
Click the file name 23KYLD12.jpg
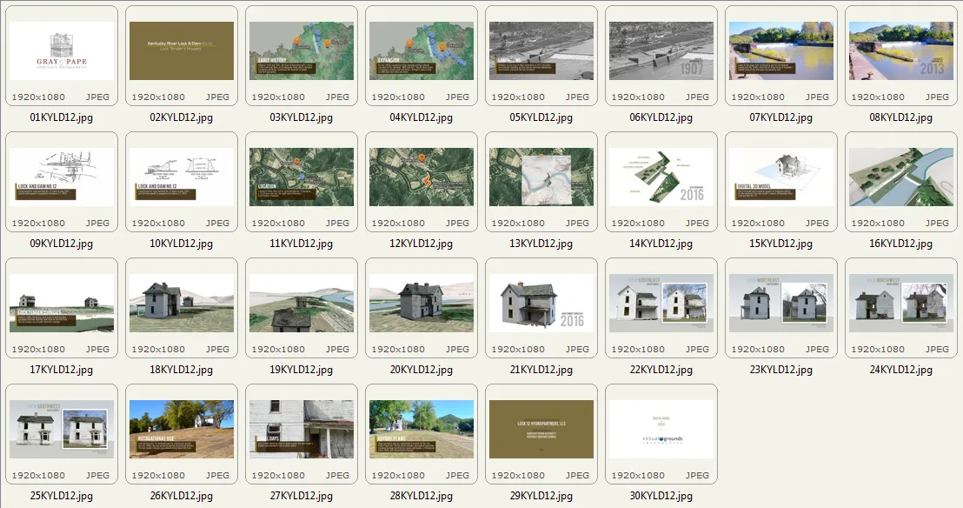[780, 370]
